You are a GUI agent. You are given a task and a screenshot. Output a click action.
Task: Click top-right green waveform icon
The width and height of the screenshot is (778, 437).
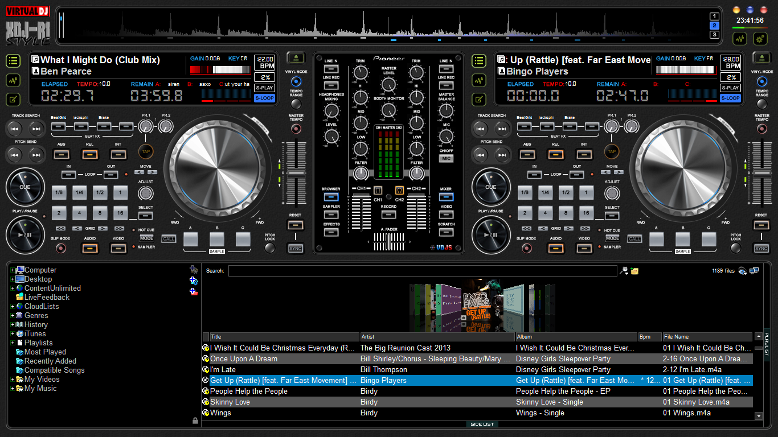tap(739, 39)
